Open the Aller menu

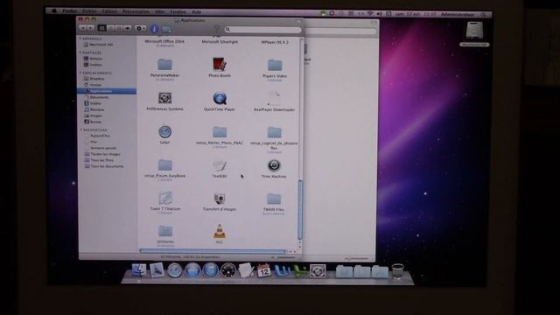159,11
